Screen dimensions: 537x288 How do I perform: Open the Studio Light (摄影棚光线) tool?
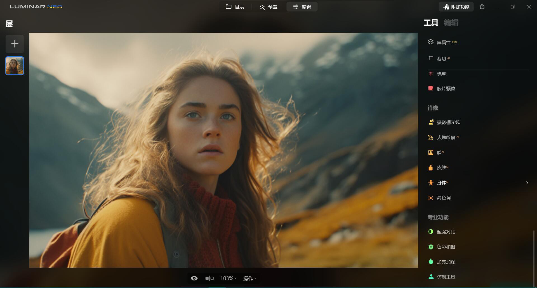(x=448, y=122)
